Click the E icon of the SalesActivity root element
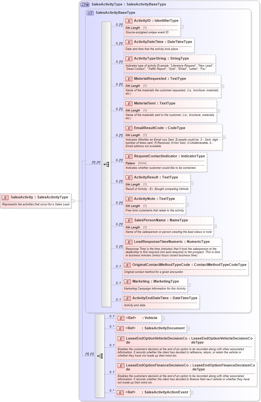Viewport: 261px width, 402px height. point(5,197)
